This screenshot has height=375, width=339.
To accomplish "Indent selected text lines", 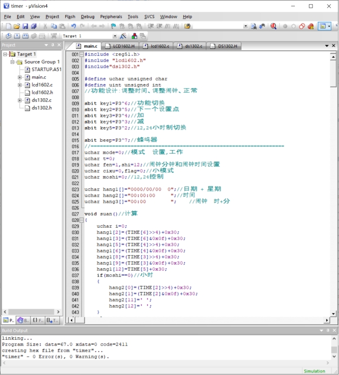I will 151,26.
